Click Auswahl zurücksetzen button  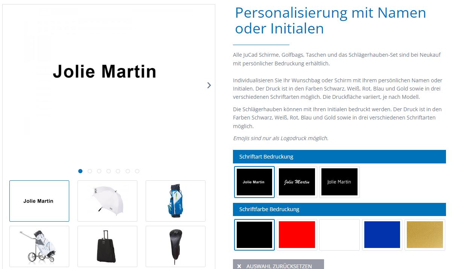(279, 264)
